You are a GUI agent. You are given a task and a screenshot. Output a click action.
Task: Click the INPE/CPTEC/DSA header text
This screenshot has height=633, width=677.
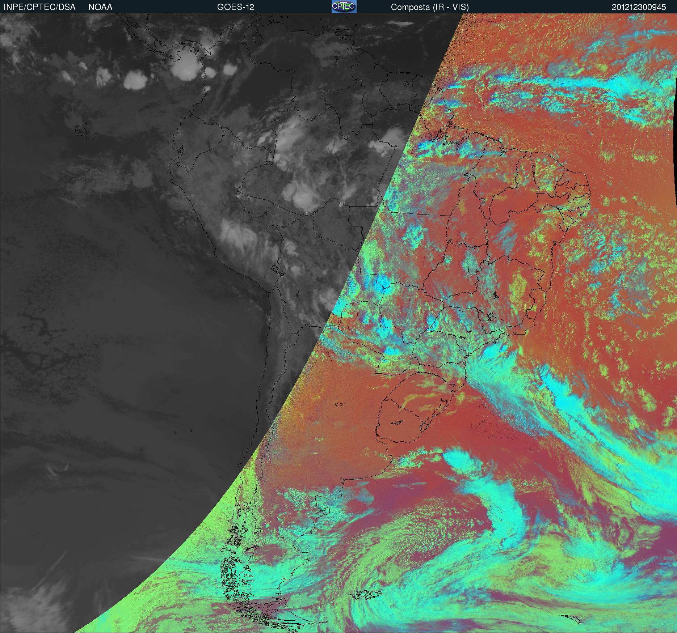point(39,7)
